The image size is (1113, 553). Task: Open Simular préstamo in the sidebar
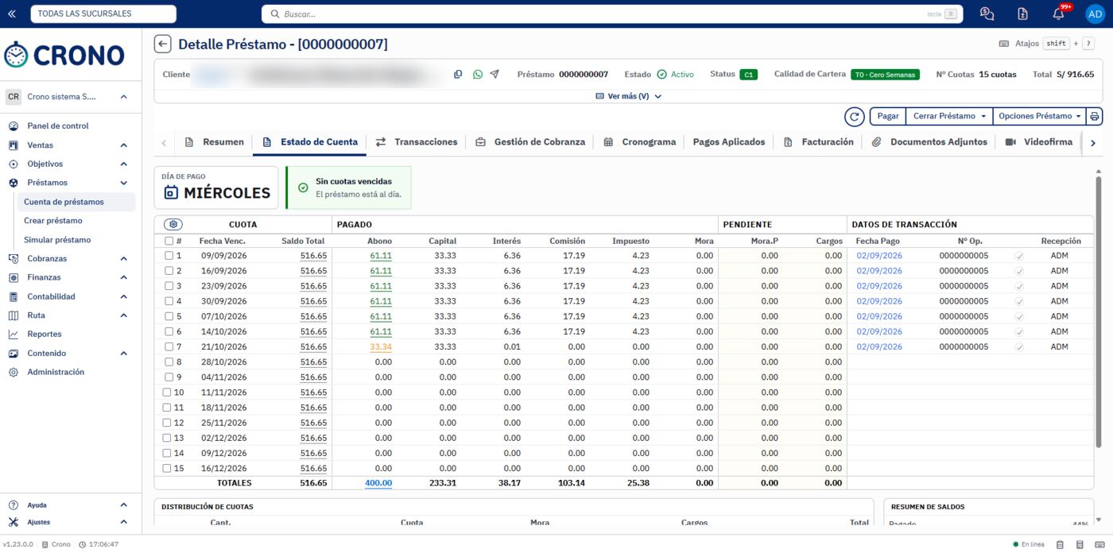tap(57, 240)
